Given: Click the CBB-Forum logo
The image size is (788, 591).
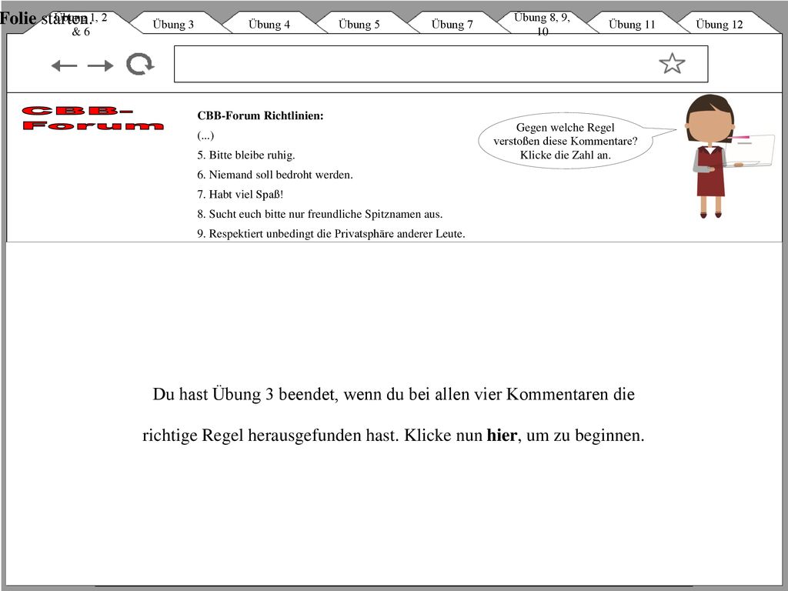Looking at the screenshot, I should (93, 118).
